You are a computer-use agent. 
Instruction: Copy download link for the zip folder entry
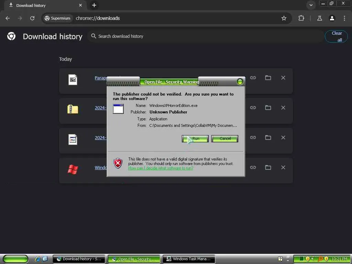point(253,108)
